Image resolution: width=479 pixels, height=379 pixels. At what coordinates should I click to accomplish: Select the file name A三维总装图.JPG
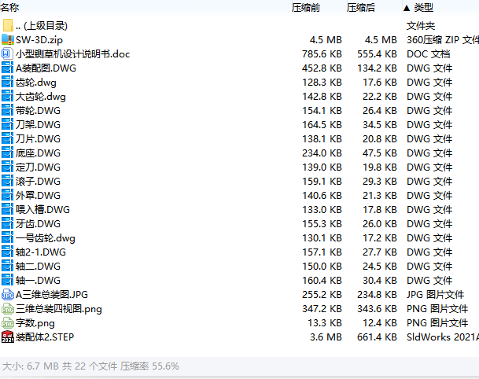[52, 294]
